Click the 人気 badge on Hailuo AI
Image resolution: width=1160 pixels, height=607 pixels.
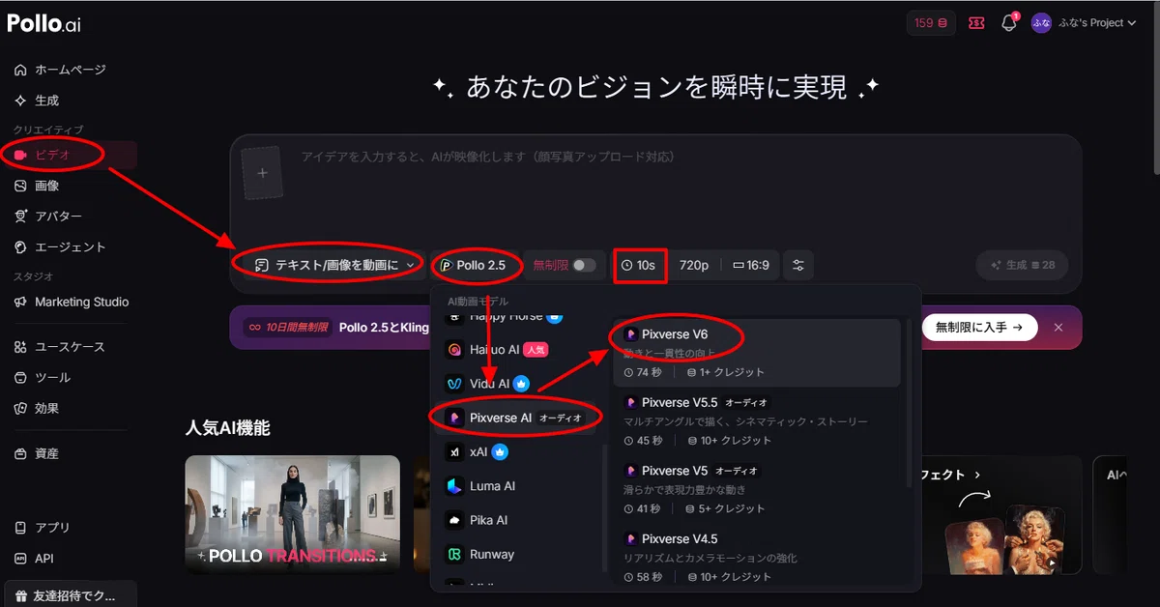click(x=536, y=349)
